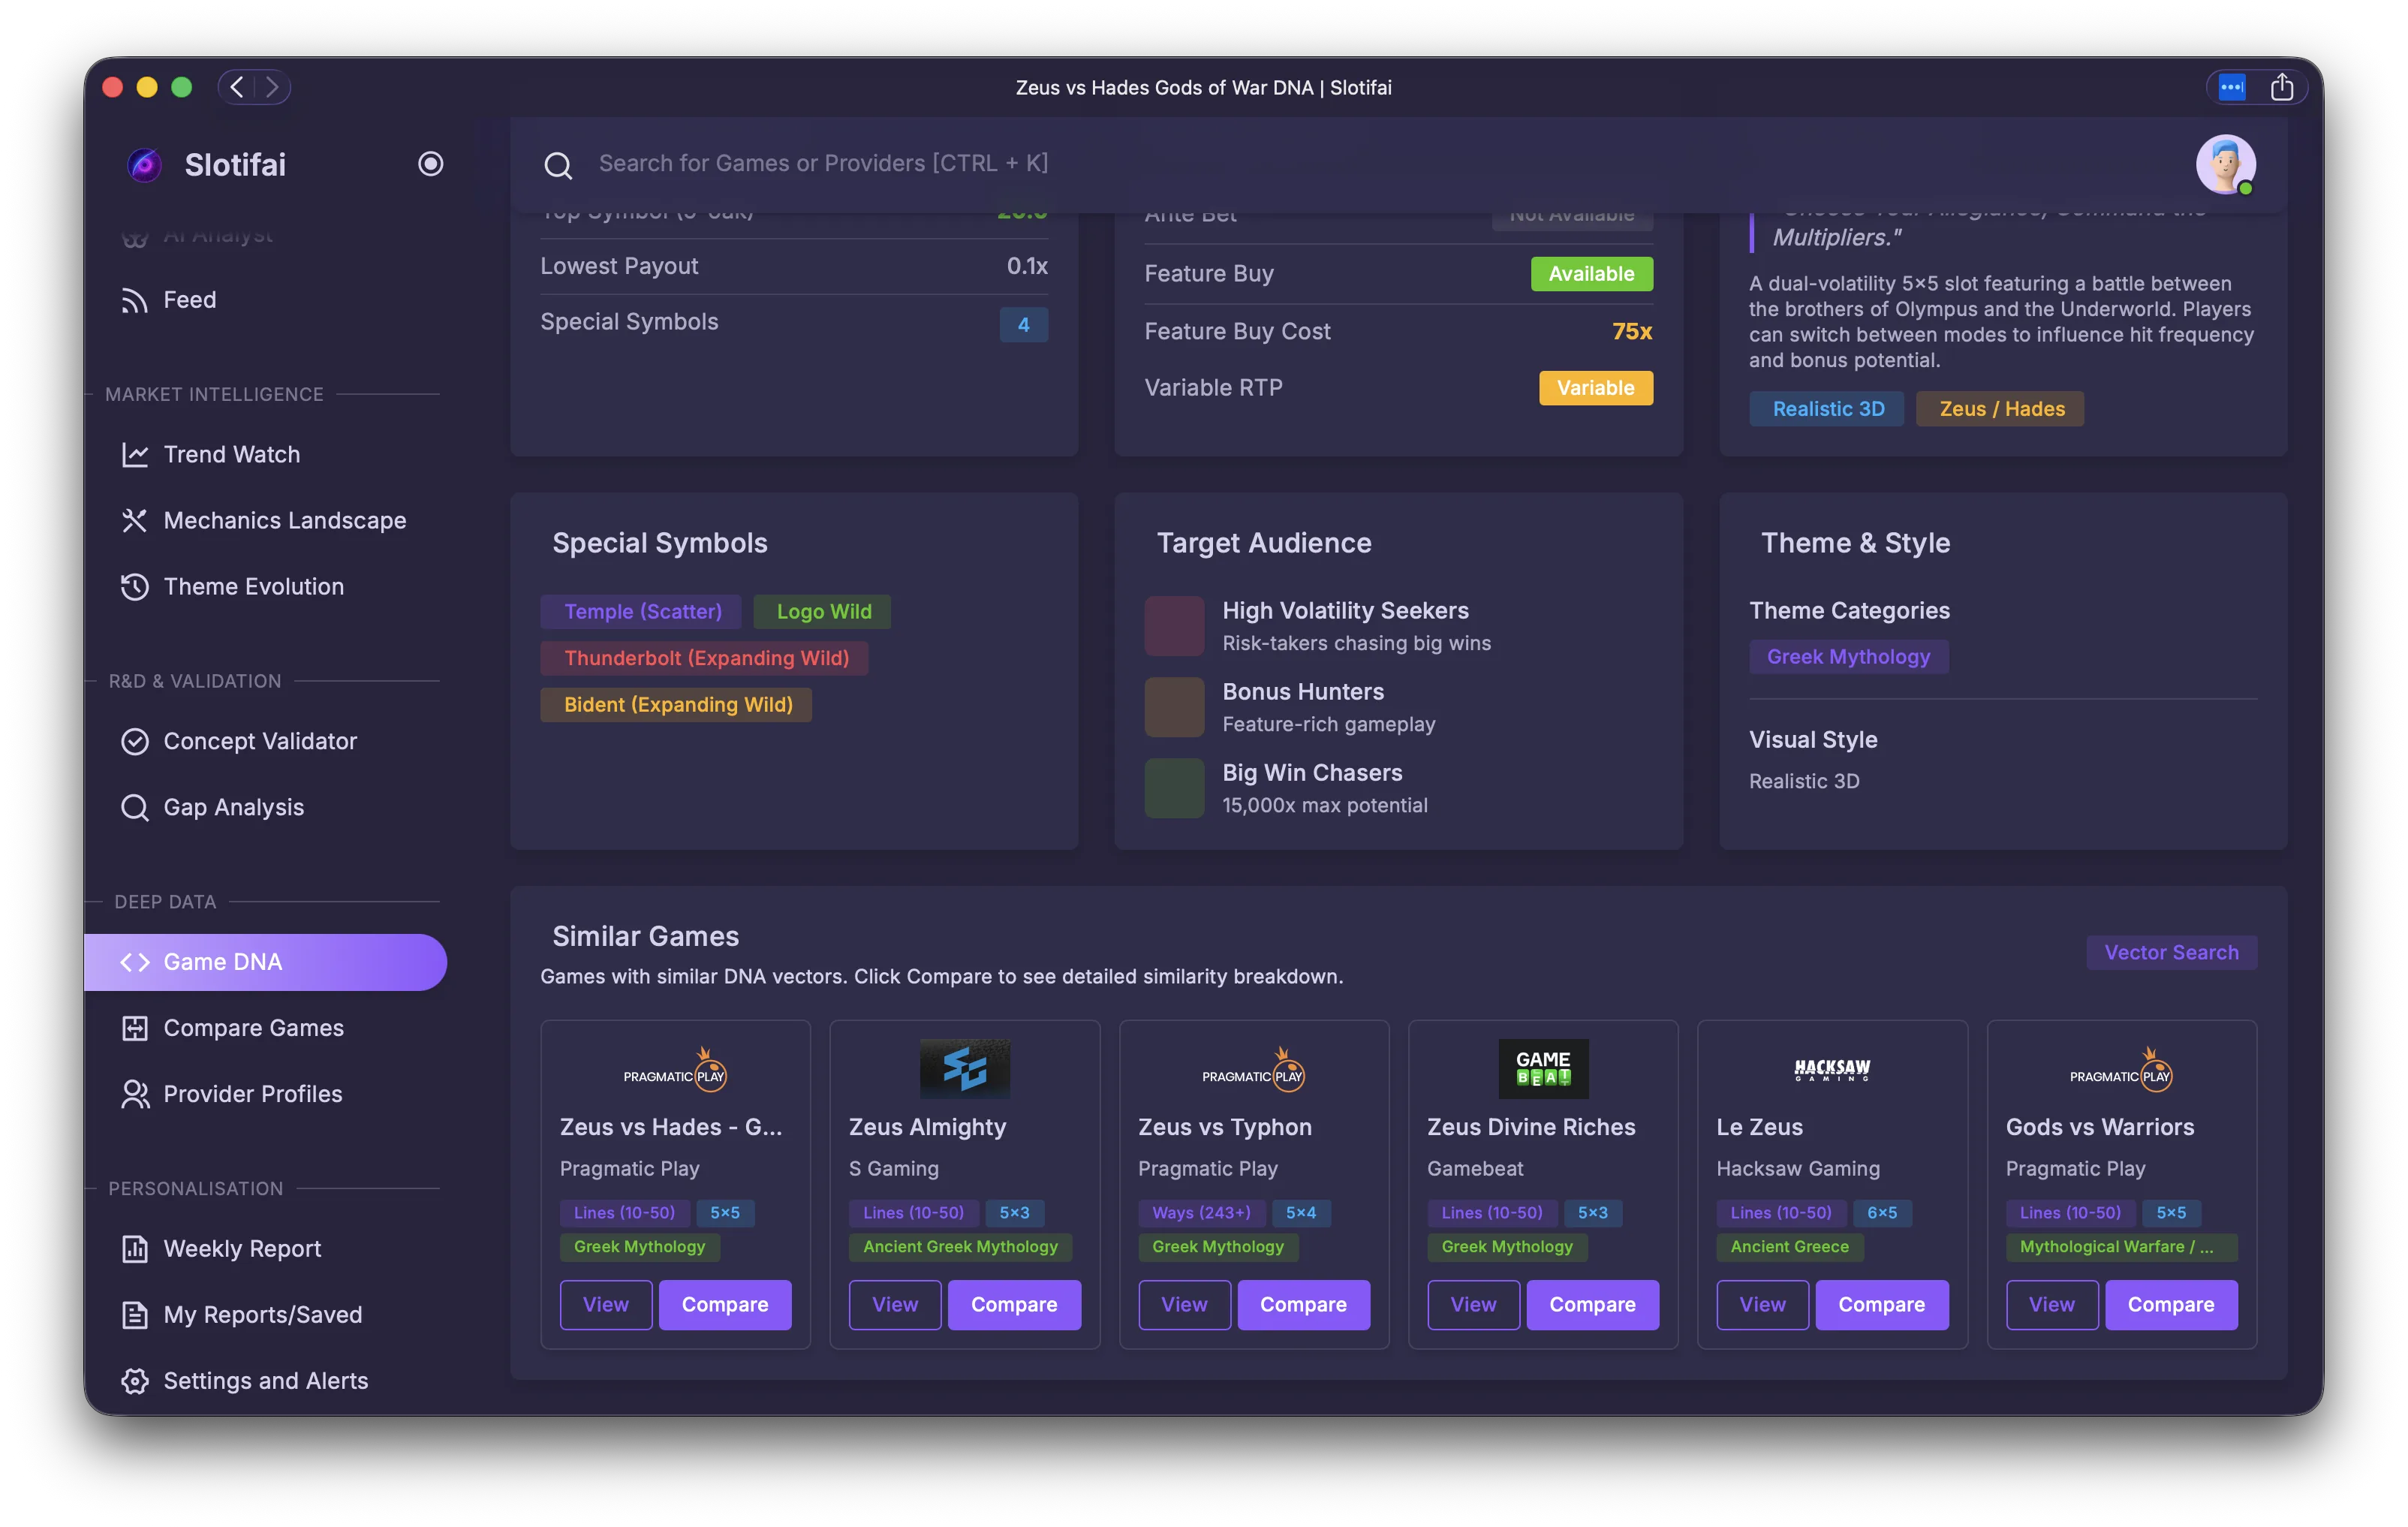Click the Vector Search button
The image size is (2408, 1527).
(2171, 953)
